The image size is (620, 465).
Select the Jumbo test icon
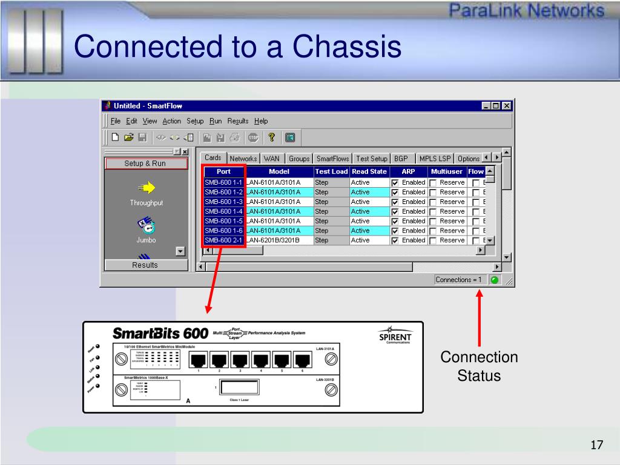click(x=147, y=225)
